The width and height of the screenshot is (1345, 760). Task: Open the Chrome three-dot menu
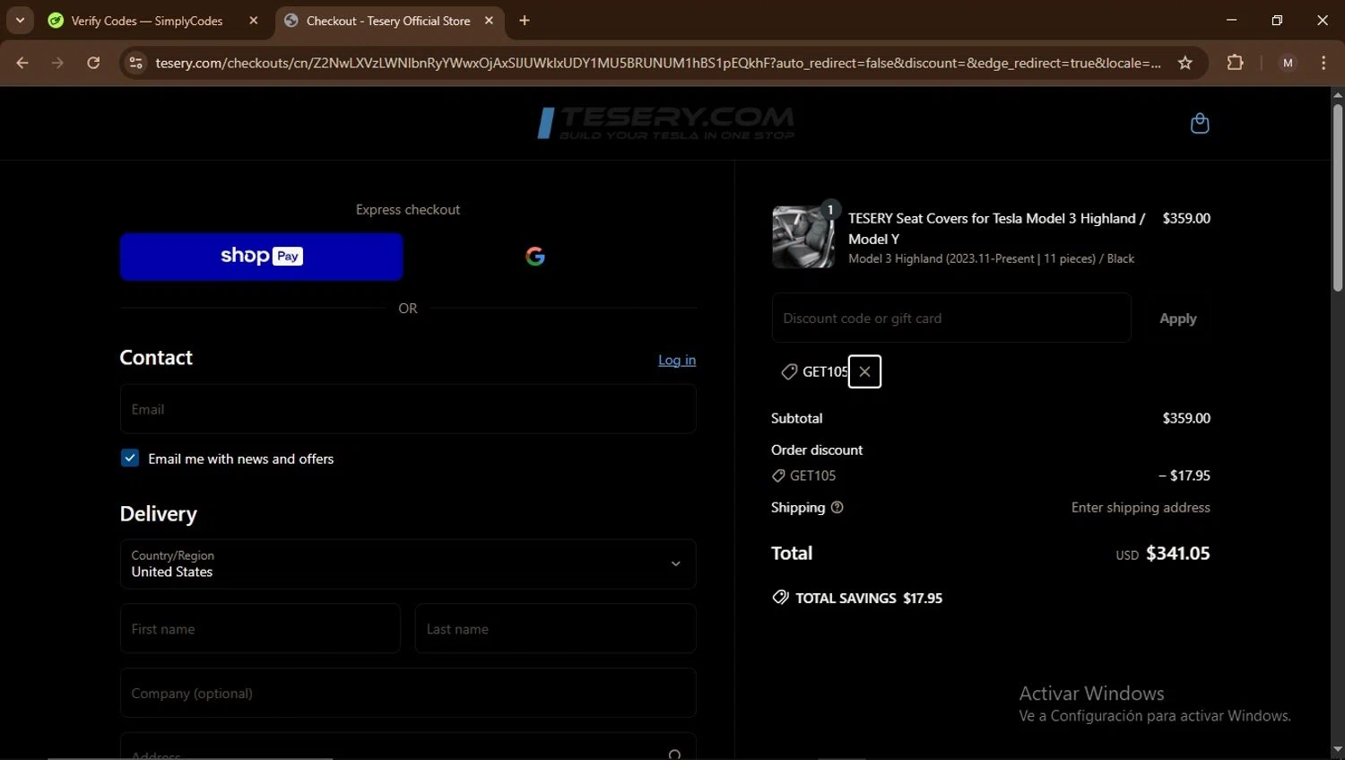[1323, 63]
